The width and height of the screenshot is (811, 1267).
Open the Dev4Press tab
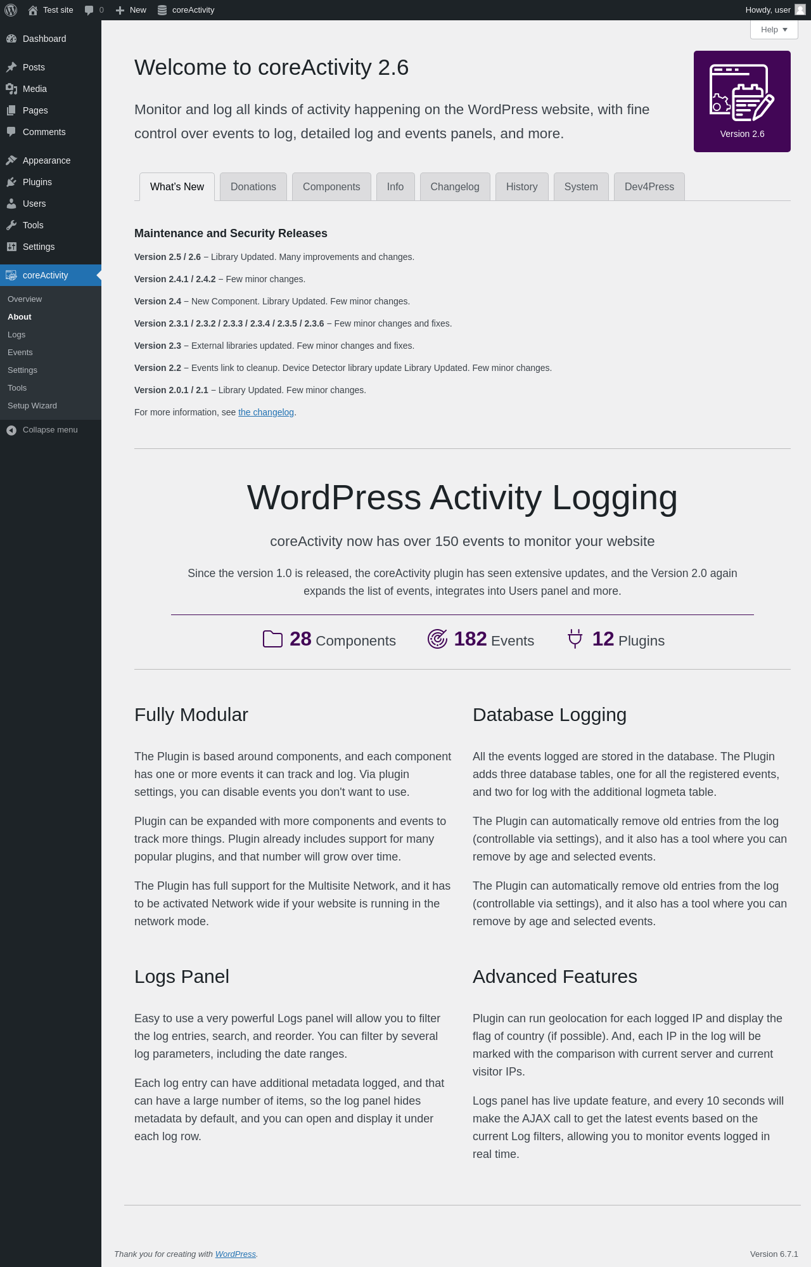(649, 186)
